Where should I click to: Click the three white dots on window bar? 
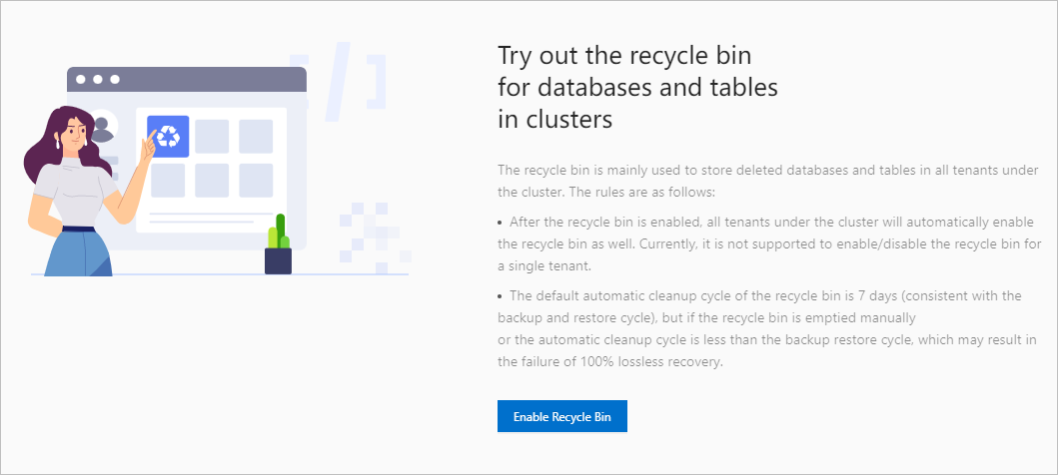98,79
